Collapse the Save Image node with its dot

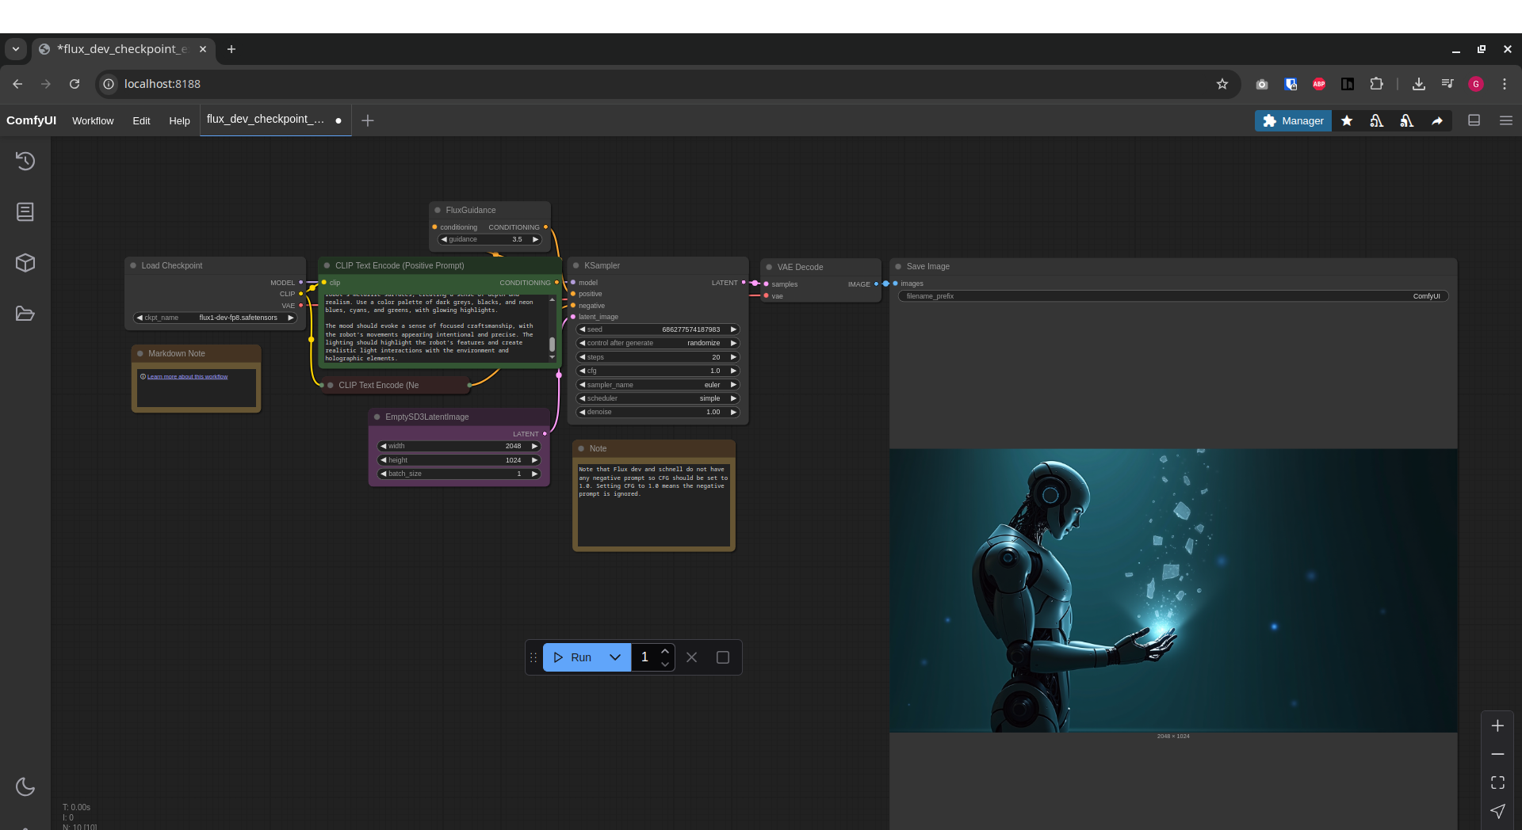898,266
